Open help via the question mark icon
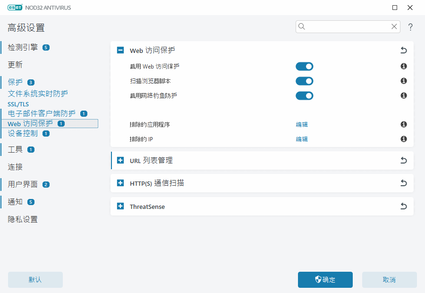 pos(410,27)
